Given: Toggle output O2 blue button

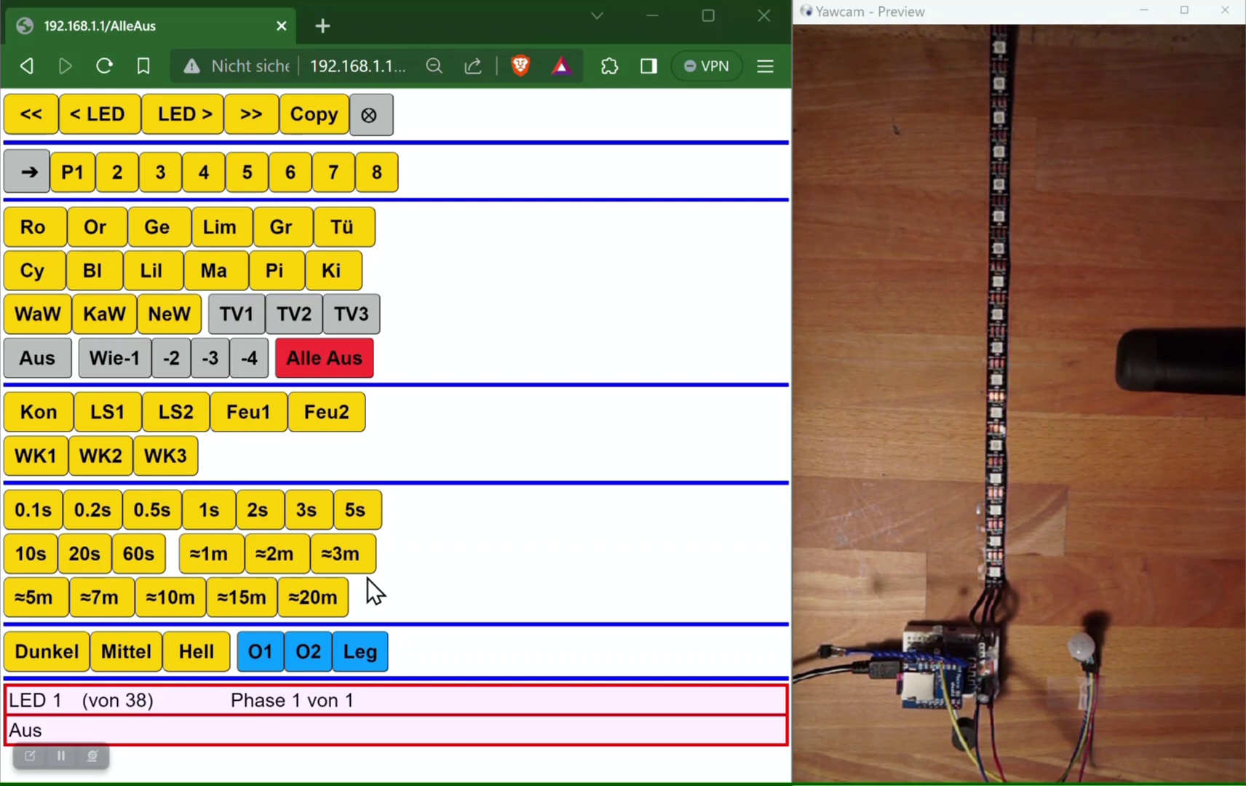Looking at the screenshot, I should pyautogui.click(x=308, y=651).
